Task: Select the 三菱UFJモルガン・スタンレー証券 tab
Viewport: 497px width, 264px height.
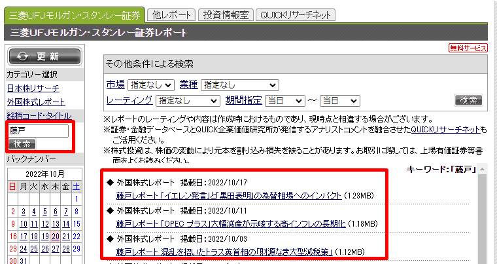Action: point(75,15)
